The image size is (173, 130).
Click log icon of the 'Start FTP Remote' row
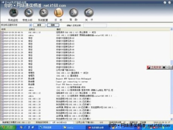point(2,85)
